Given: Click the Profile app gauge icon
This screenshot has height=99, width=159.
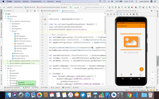Looking at the screenshot, I should [125, 7].
